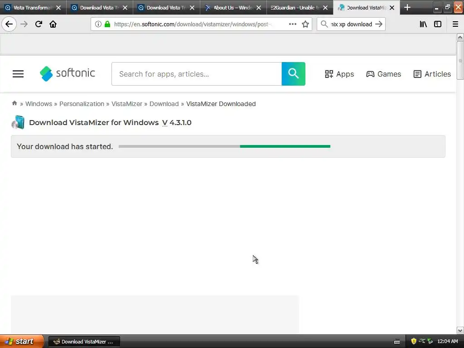This screenshot has height=348, width=464.
Task: Click the V 4.3.1.0 version text
Action: pyautogui.click(x=177, y=122)
